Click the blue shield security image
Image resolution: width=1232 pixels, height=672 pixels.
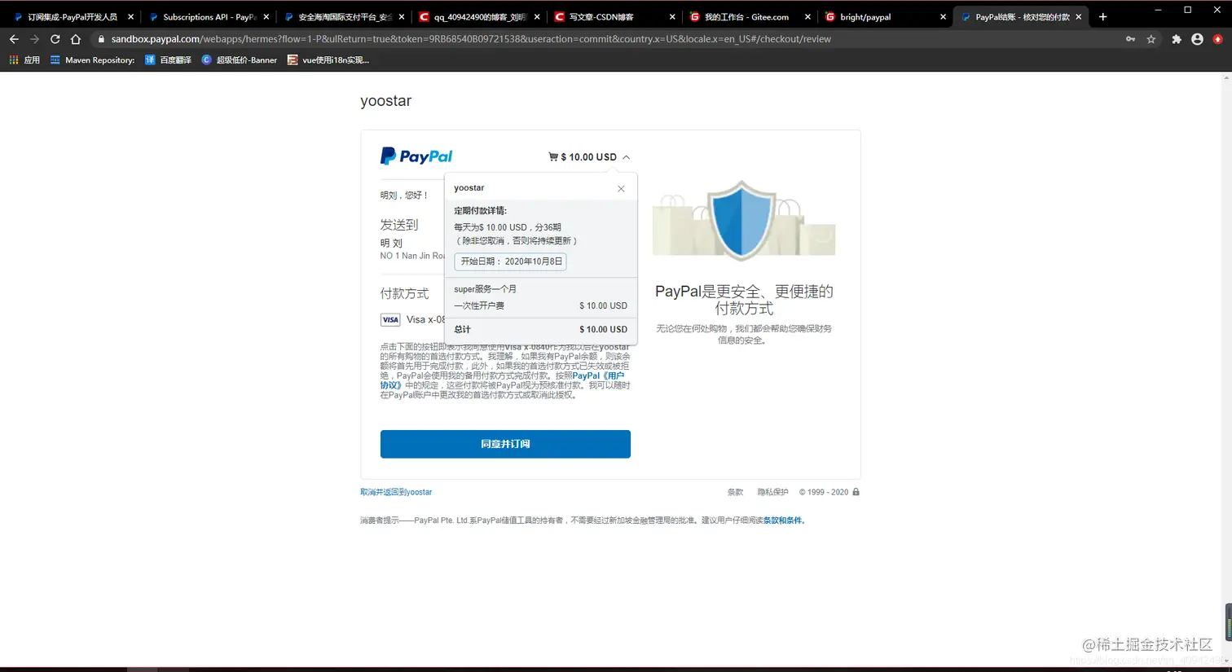[x=741, y=220]
